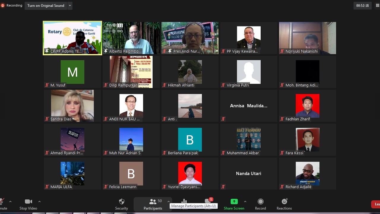The width and height of the screenshot is (380, 214).
Task: Expand audio options arrow beside mute
Action: click(10, 202)
